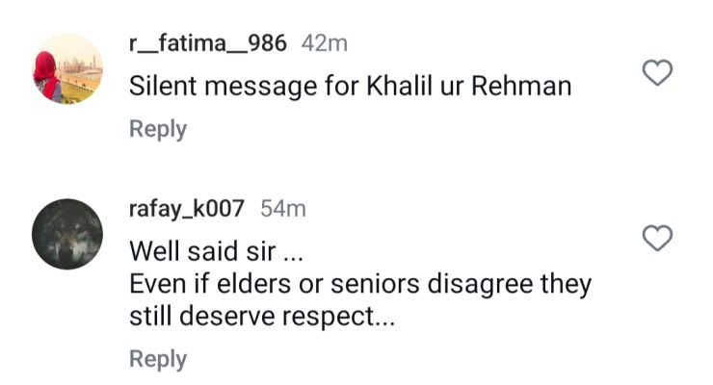Click the line starting 'Even if elders'
The height and width of the screenshot is (385, 713).
(x=359, y=285)
